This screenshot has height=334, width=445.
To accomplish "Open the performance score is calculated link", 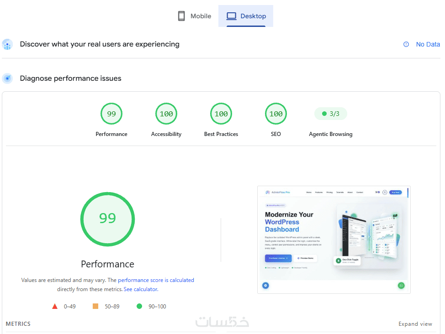I will (156, 280).
